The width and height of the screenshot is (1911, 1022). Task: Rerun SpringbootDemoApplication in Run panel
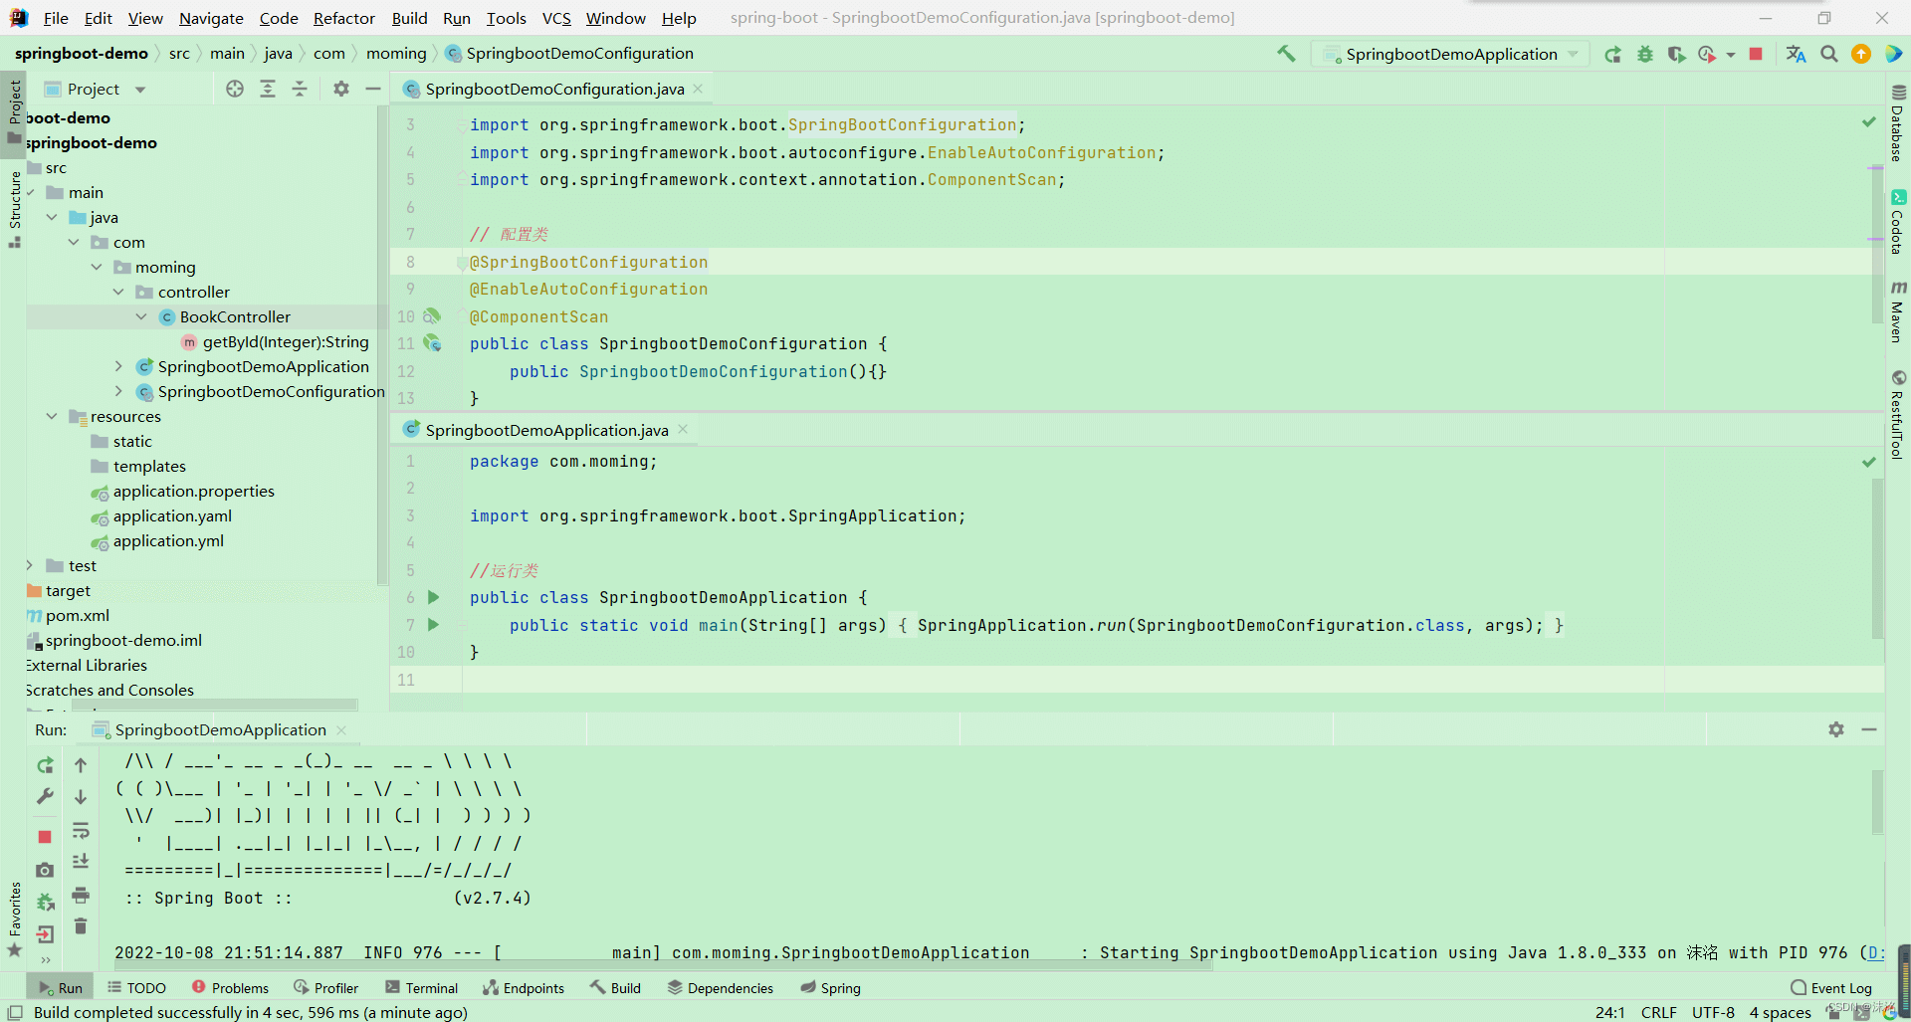click(45, 765)
